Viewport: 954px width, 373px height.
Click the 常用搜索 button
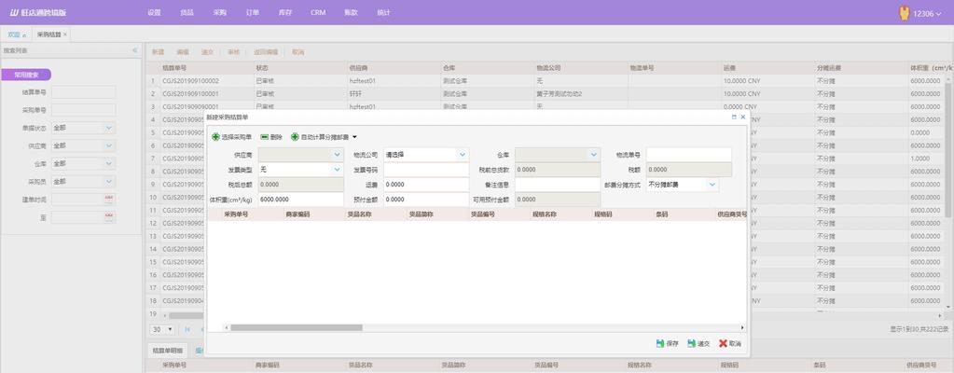point(25,75)
